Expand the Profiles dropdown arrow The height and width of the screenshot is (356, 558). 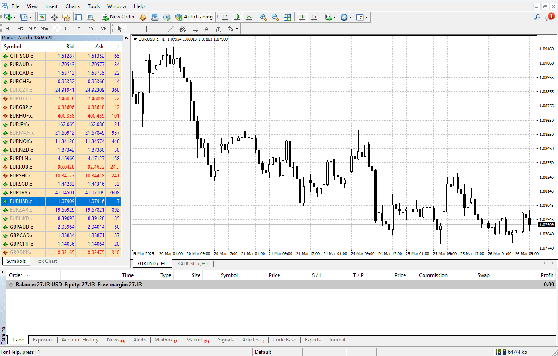[x=30, y=18]
